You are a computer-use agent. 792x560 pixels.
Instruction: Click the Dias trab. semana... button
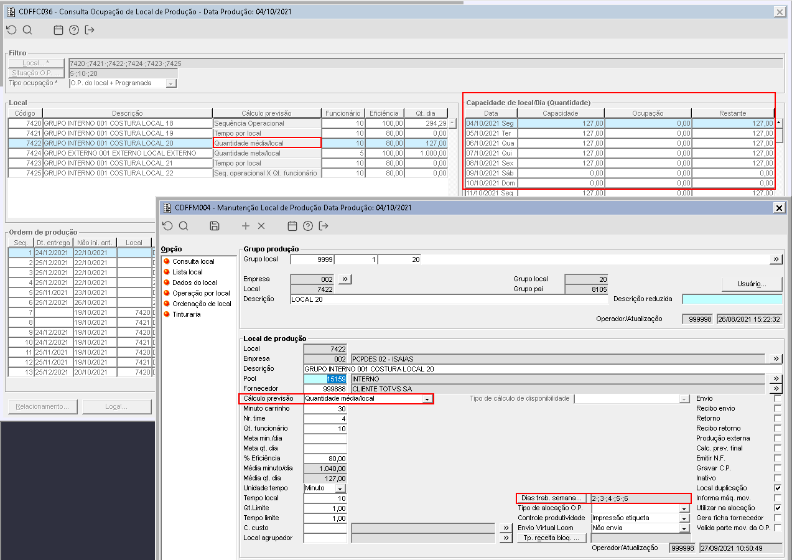(552, 498)
